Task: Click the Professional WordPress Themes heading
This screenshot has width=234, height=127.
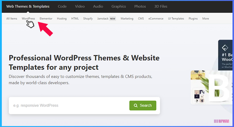Action: tap(84, 62)
